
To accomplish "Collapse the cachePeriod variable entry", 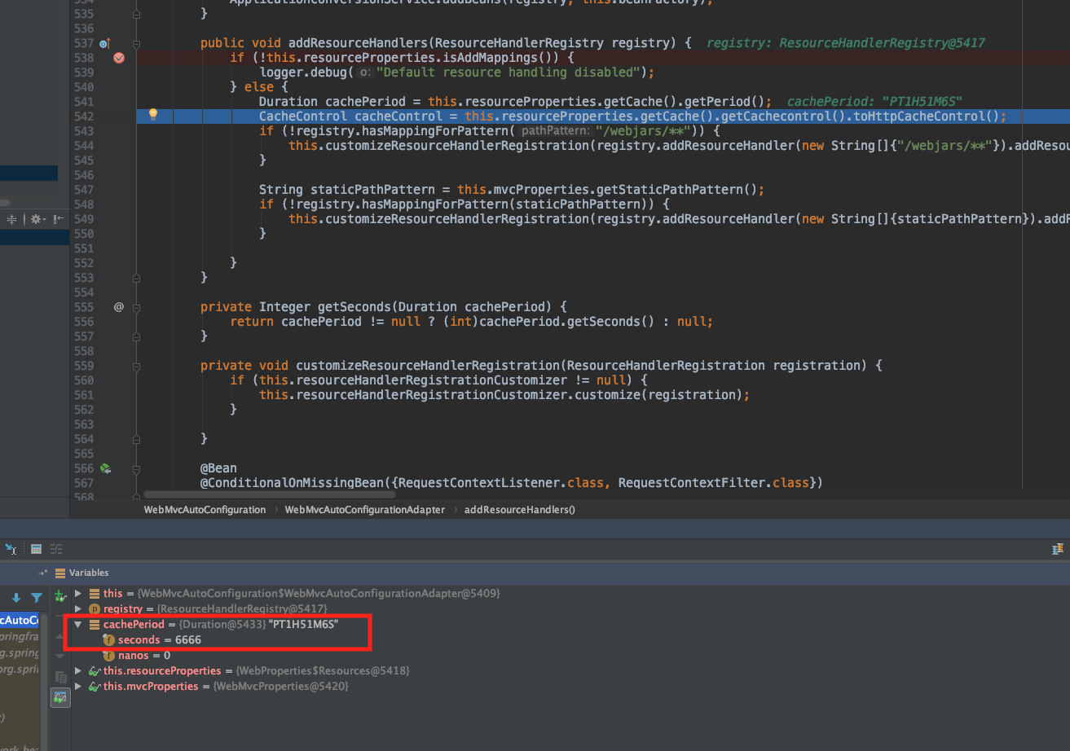I will 78,624.
